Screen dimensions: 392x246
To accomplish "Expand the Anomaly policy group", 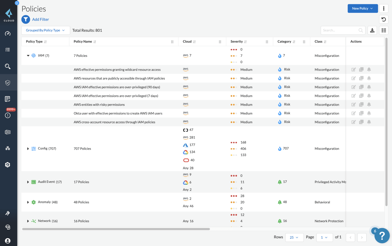I will (x=28, y=202).
